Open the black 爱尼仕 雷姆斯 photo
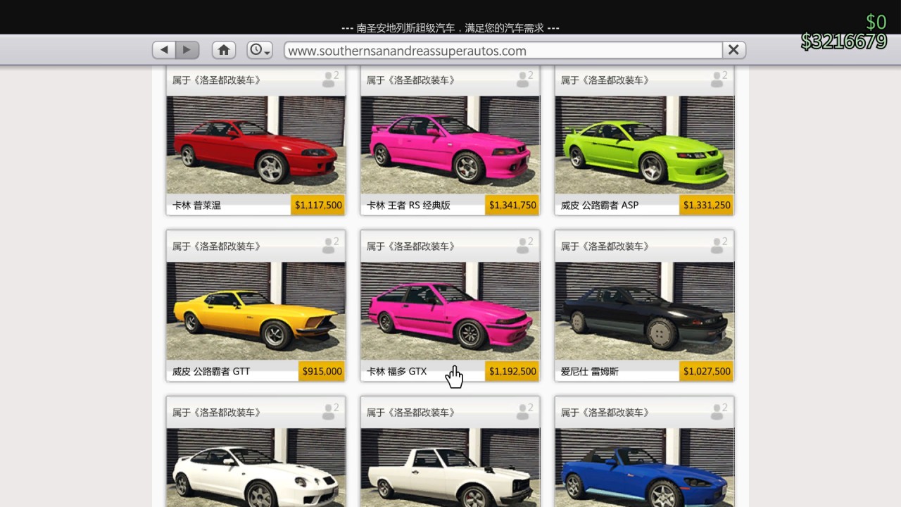901x507 pixels. (645, 311)
